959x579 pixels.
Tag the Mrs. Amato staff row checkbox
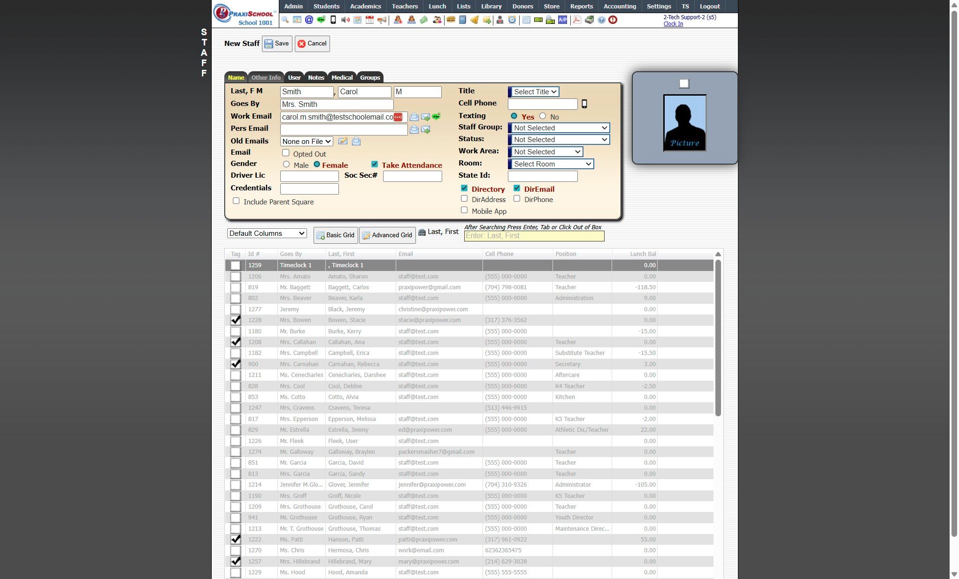click(x=236, y=277)
